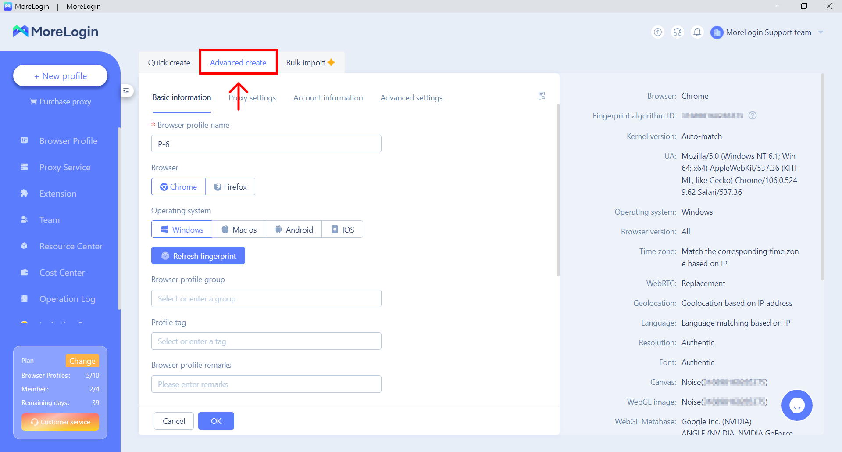
Task: Click the fingerprint algorithm help icon
Action: 753,115
